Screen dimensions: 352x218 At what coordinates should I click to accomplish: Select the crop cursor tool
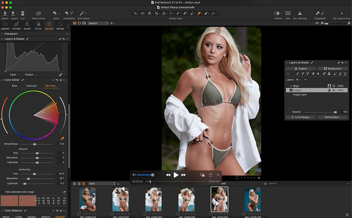(x=157, y=13)
